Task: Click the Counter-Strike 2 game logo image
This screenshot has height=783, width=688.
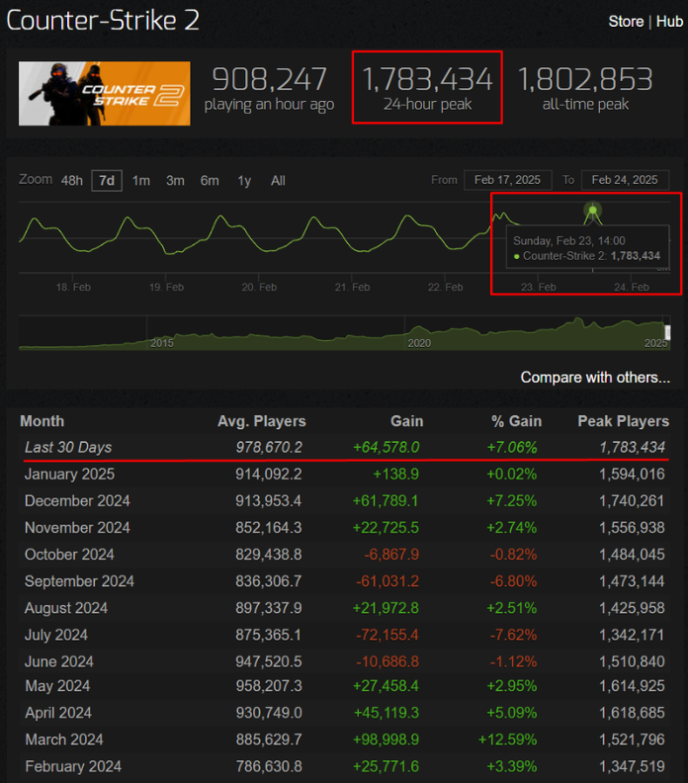Action: pos(104,94)
